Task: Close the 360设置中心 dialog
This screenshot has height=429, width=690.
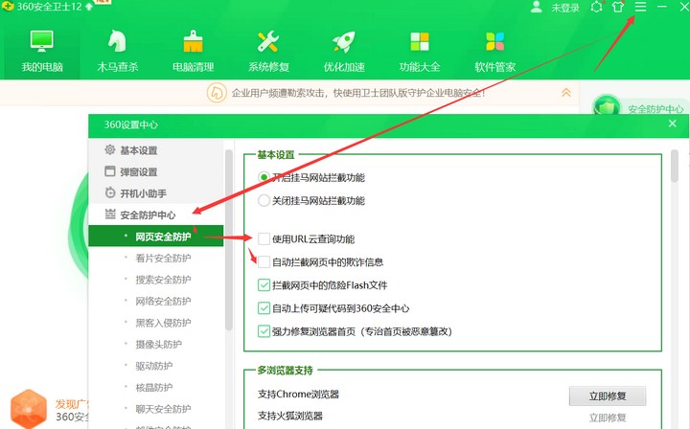Action: coord(672,124)
